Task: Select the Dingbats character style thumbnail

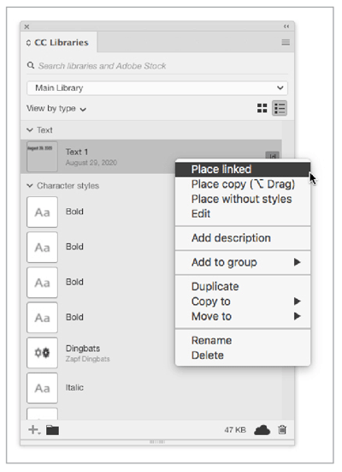Action: coord(42,353)
